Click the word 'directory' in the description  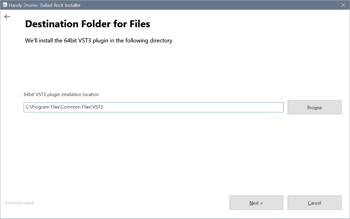click(x=161, y=40)
